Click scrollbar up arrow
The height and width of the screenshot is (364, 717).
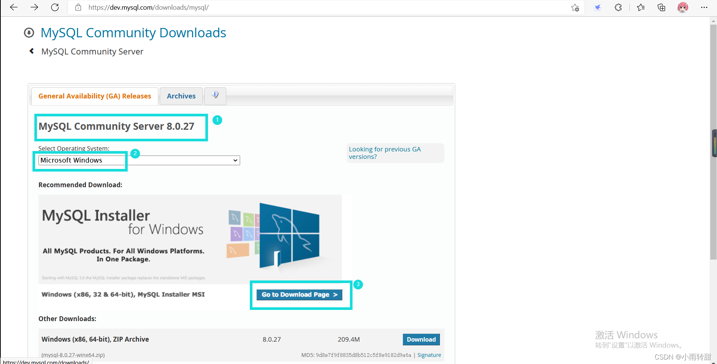tap(713, 21)
